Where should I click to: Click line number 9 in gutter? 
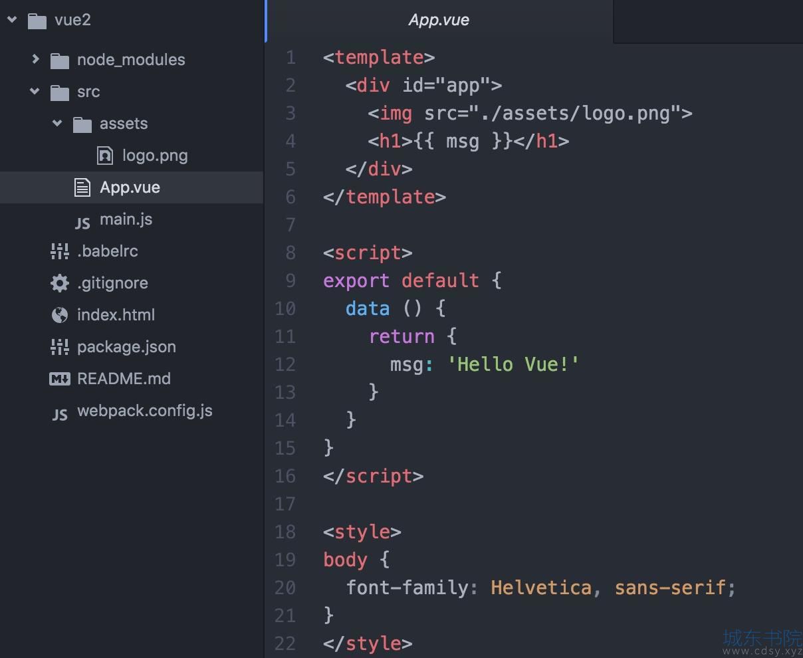[x=290, y=280]
